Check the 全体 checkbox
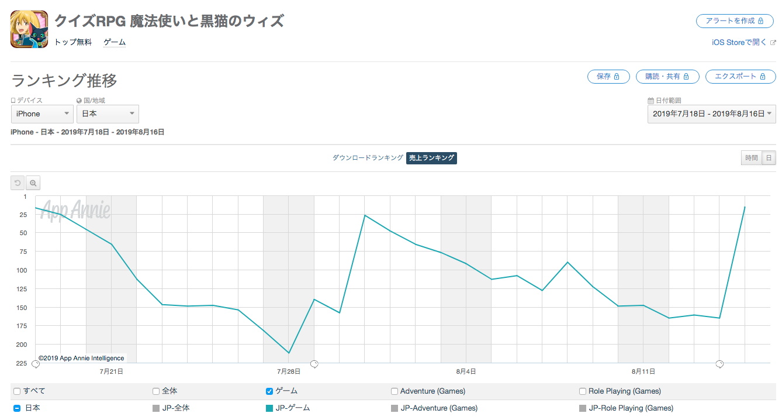782x420 pixels. pos(156,391)
